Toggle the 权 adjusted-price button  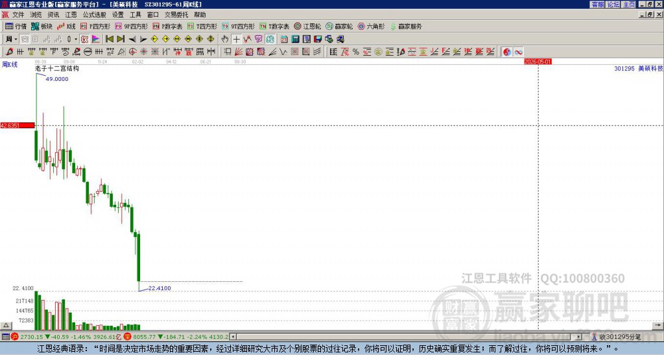(x=84, y=40)
